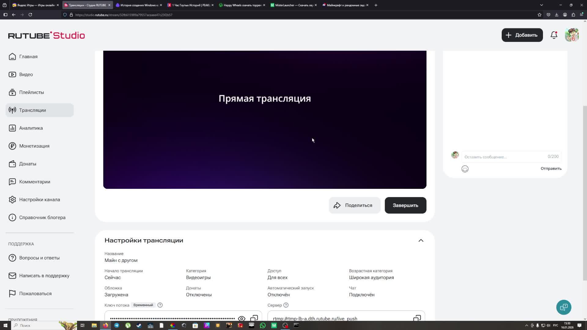Show stream key help tooltip icon
Viewport: 587px width, 330px height.
160,305
